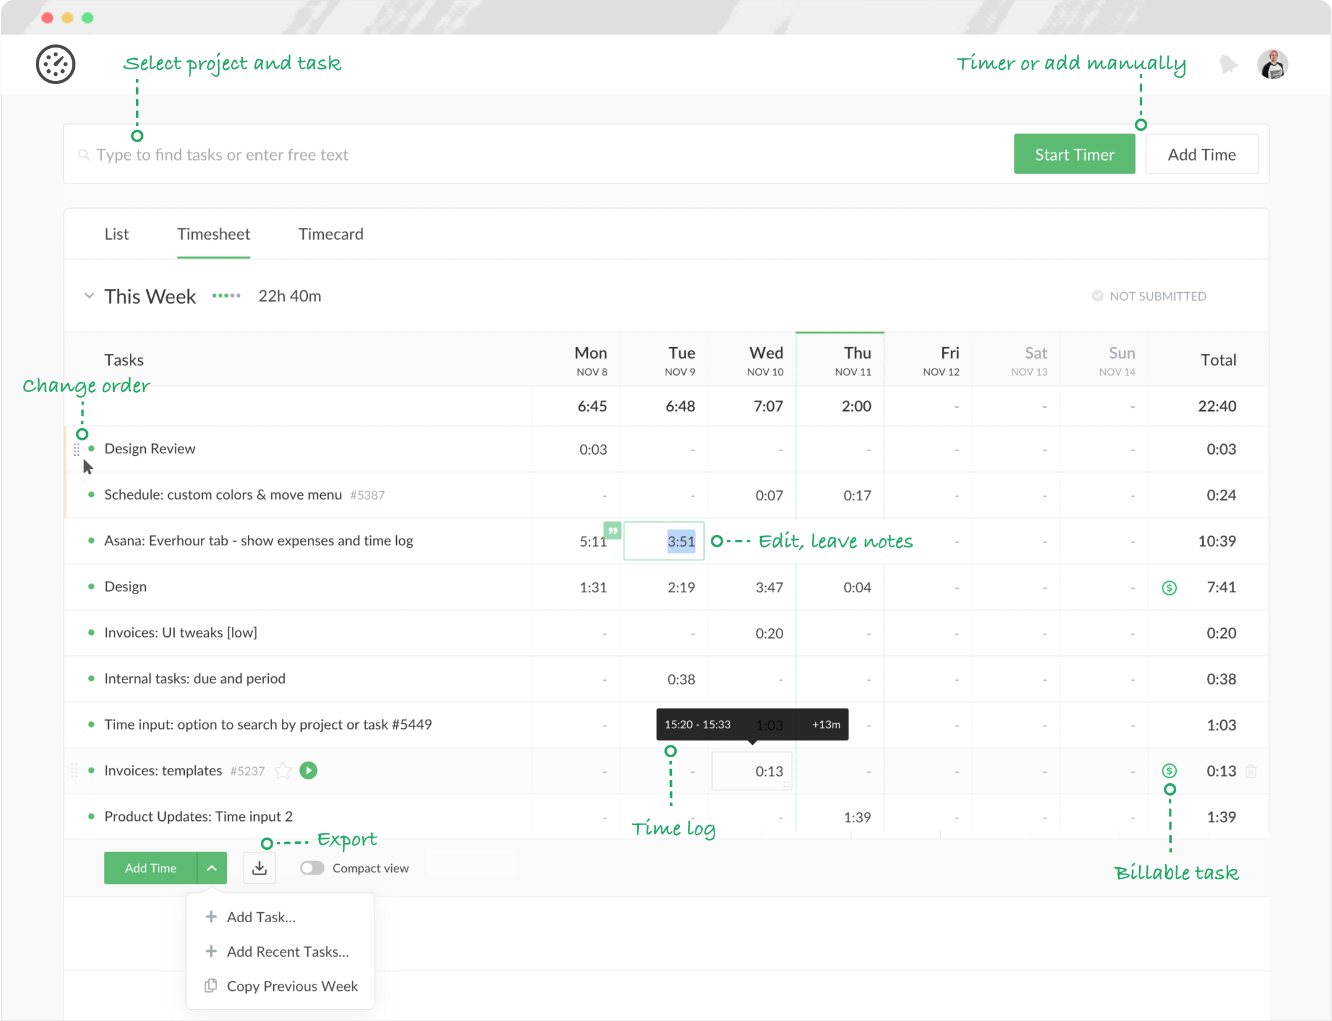The height and width of the screenshot is (1021, 1332).
Task: Start timer on Invoices: templates via play icon
Action: click(x=308, y=770)
